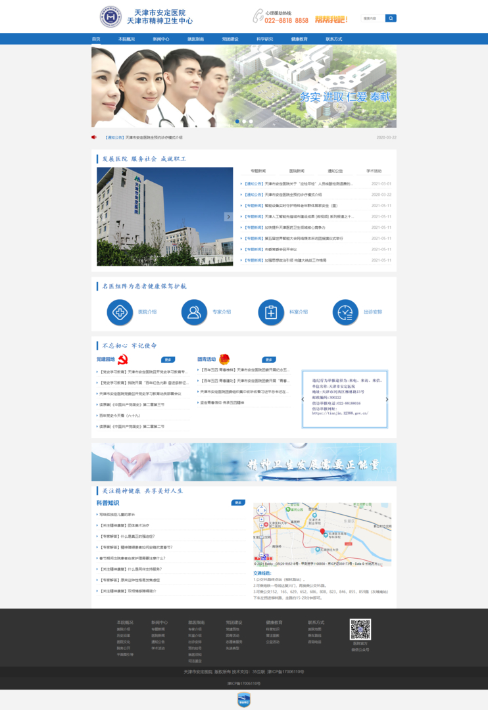
Task: Open the 专家介绍 experts icon
Action: (194, 312)
